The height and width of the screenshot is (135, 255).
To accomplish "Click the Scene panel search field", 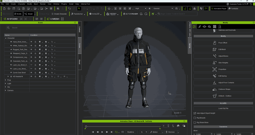I will [41, 28].
